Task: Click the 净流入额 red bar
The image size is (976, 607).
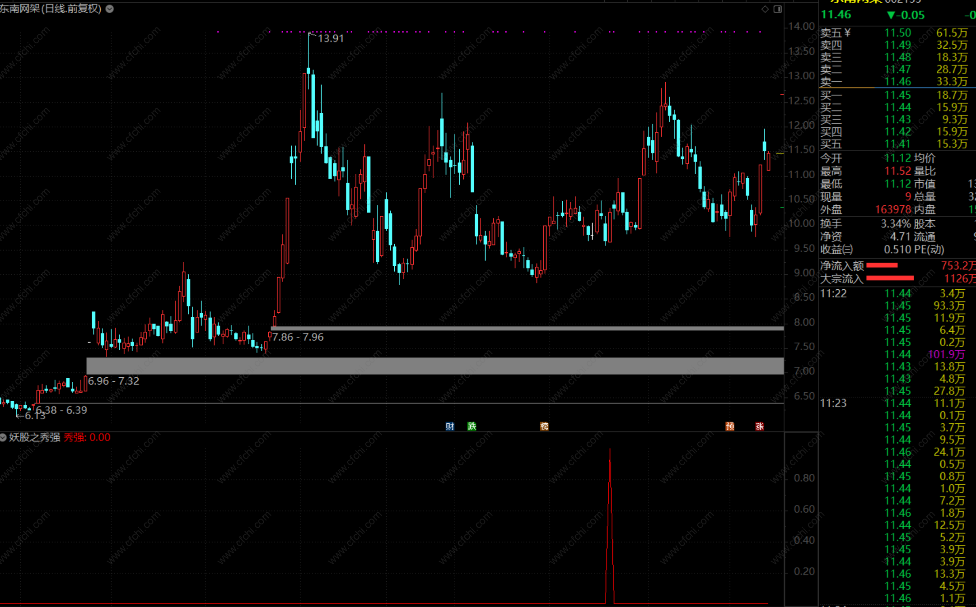Action: [x=882, y=265]
